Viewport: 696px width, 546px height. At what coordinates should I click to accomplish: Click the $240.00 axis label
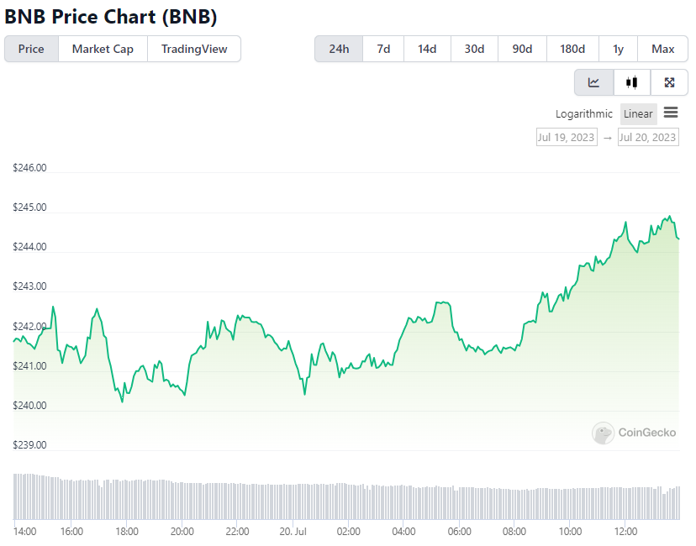click(29, 406)
